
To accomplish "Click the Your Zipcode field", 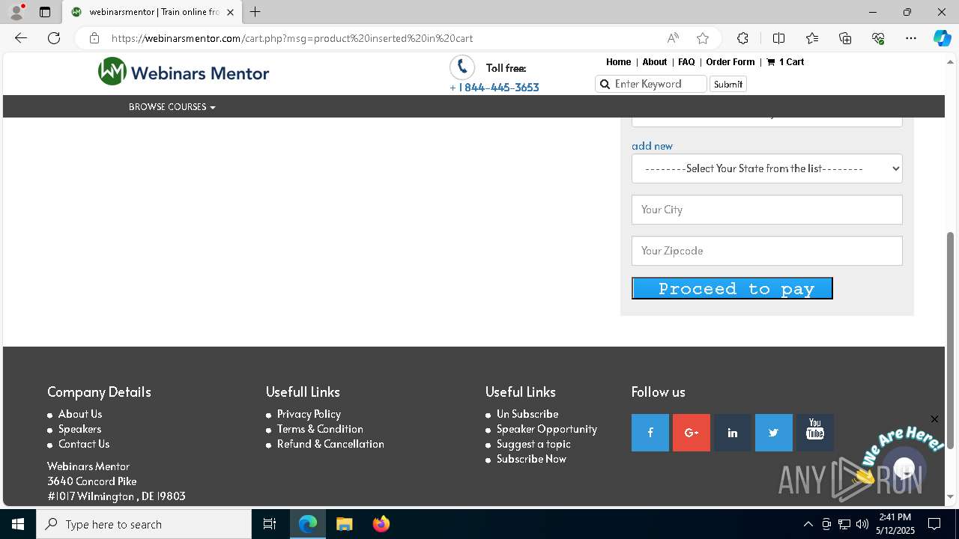I will (x=766, y=251).
